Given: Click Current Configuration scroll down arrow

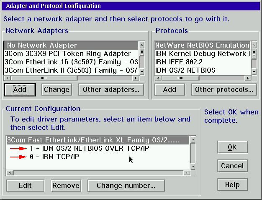Looking at the screenshot, I should (x=193, y=166).
